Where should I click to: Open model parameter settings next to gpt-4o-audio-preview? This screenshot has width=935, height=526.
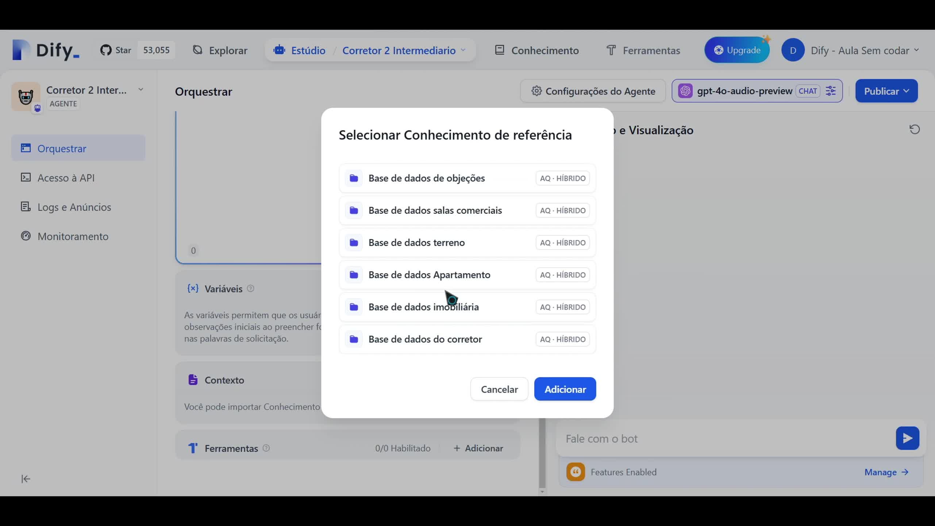(831, 91)
